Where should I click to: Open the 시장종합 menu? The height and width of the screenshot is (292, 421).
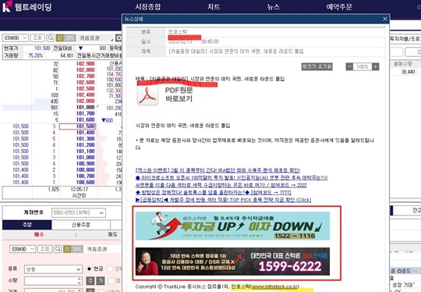tap(148, 6)
